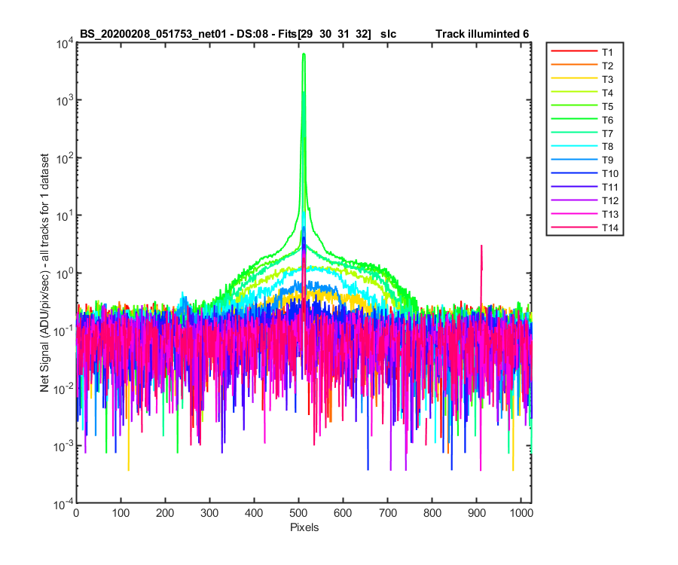Click the green T6 legend line
678x565 pixels.
pyautogui.click(x=574, y=119)
